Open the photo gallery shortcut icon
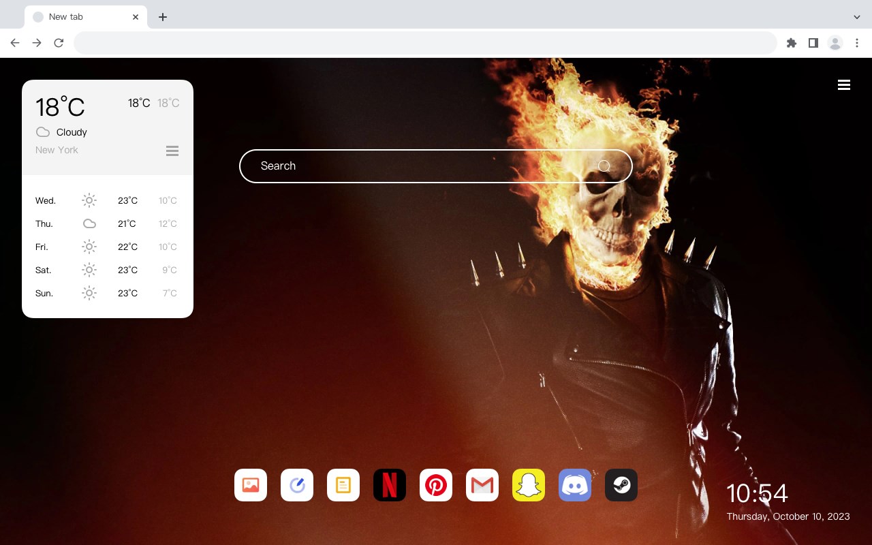 click(x=251, y=485)
